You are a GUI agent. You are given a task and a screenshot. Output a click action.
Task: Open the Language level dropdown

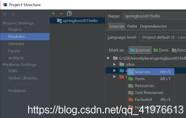point(163,37)
